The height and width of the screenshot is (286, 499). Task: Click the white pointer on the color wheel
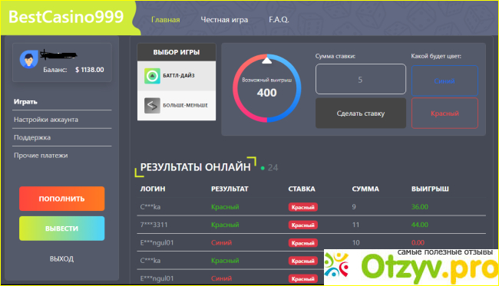coord(266,60)
